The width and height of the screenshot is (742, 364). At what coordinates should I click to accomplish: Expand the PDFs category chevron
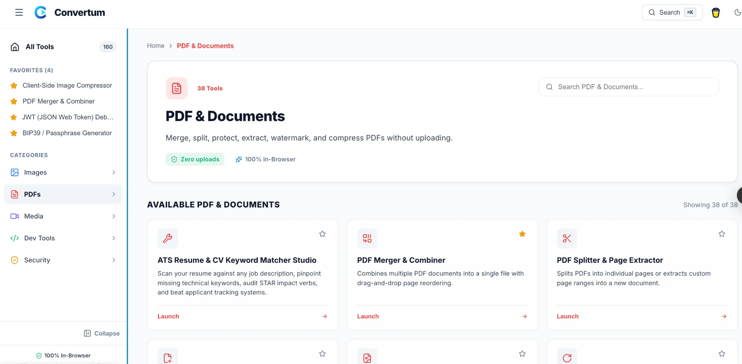pyautogui.click(x=114, y=194)
